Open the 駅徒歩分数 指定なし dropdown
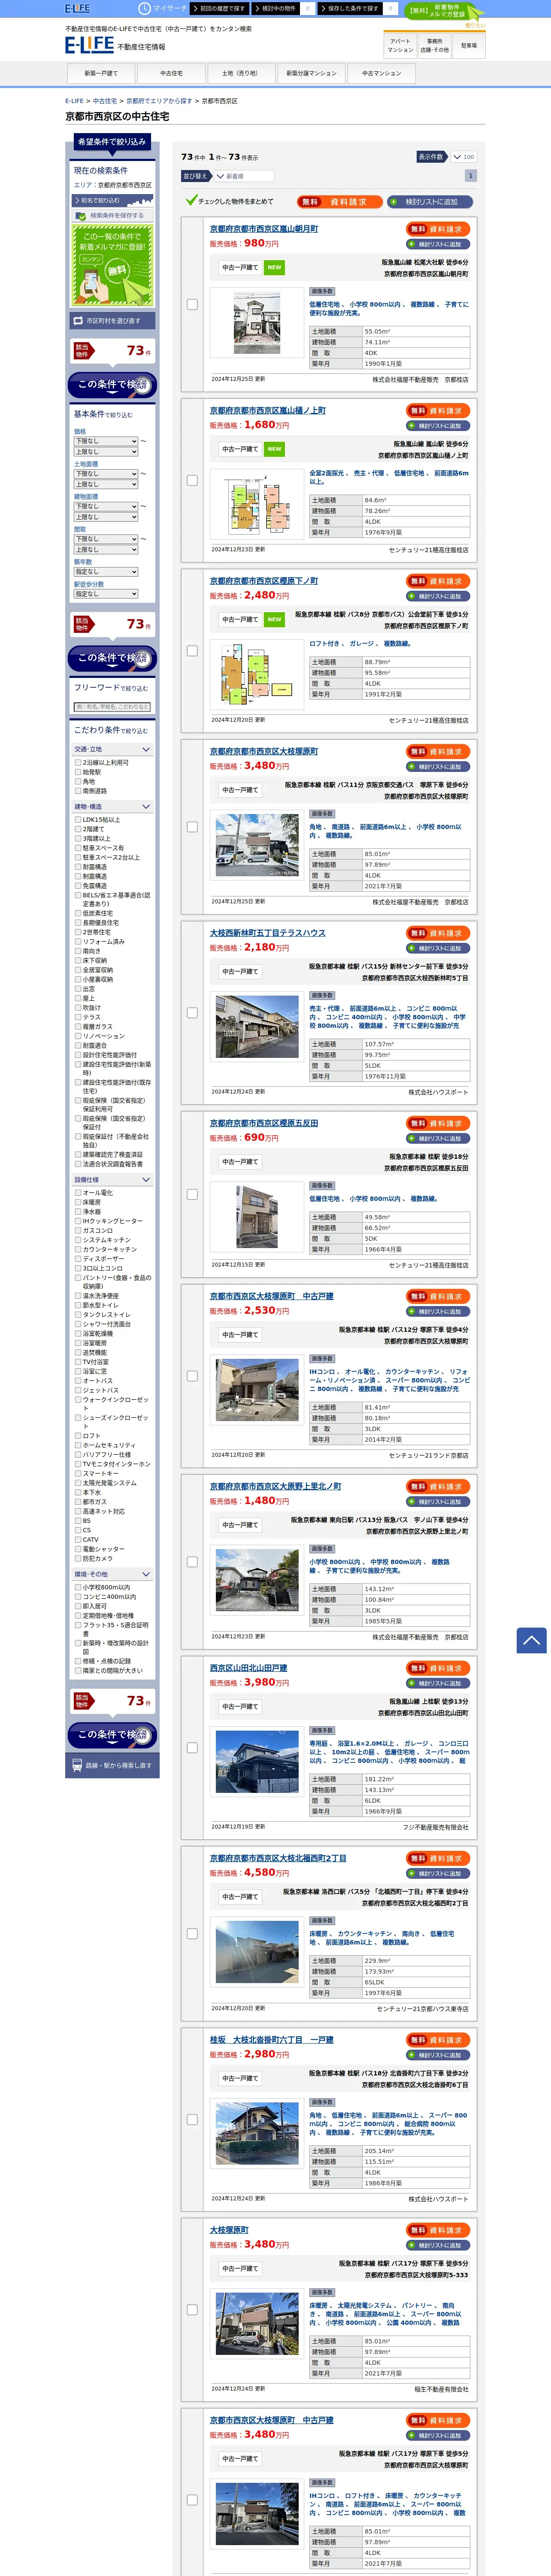551x2576 pixels. tap(106, 594)
